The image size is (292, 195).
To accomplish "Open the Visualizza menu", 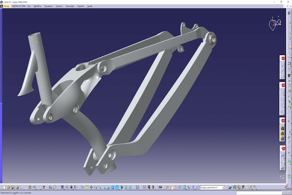I will [48, 6].
